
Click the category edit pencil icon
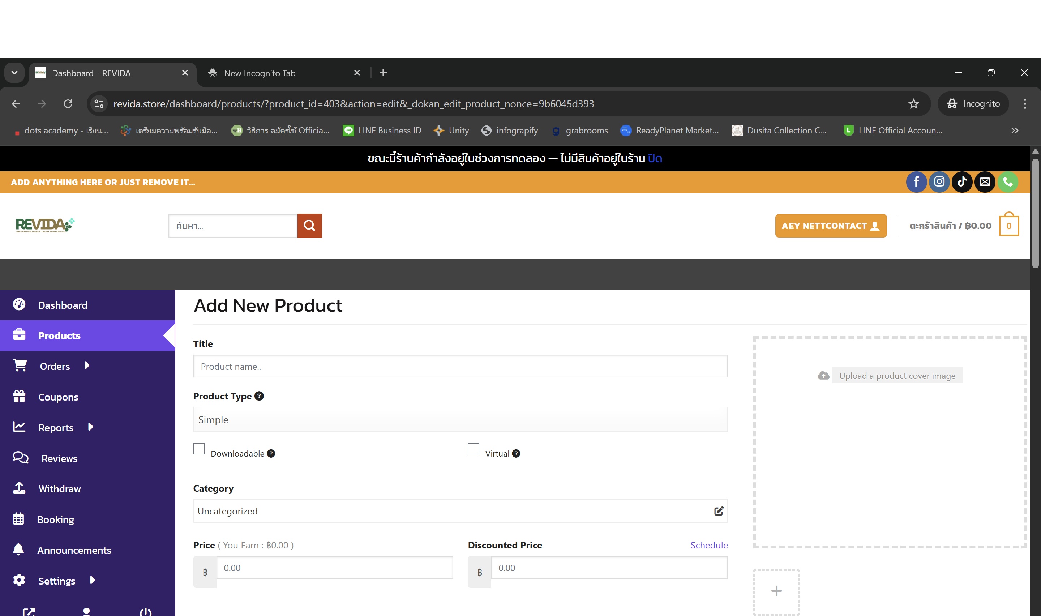pyautogui.click(x=719, y=511)
